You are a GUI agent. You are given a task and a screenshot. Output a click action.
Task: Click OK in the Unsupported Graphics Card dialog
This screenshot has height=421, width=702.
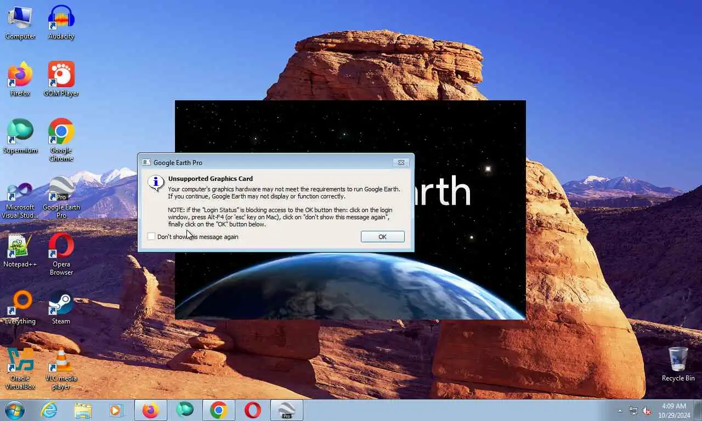coord(383,237)
